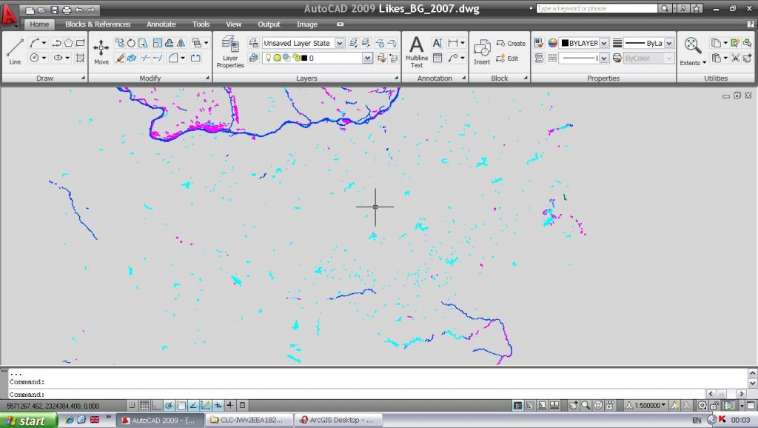The width and height of the screenshot is (758, 428).
Task: Save drawing from quick access toolbar
Action: pyautogui.click(x=55, y=10)
